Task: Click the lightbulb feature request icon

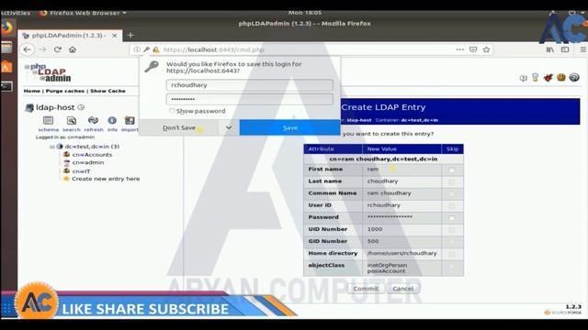Action: 535,77
